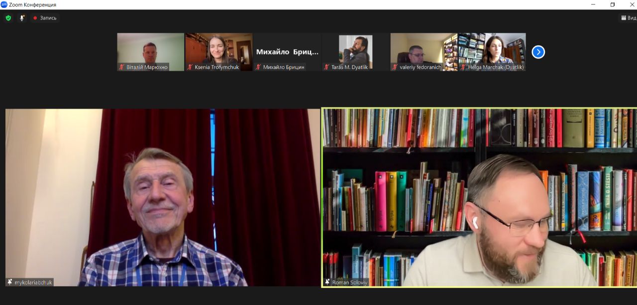
Task: Click the green encryption shield icon
Action: coord(8,18)
